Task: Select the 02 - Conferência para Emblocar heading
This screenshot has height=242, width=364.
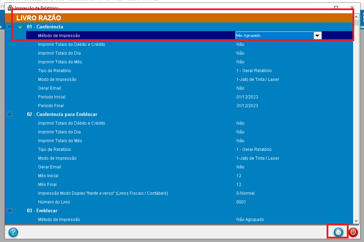Action: (x=62, y=115)
